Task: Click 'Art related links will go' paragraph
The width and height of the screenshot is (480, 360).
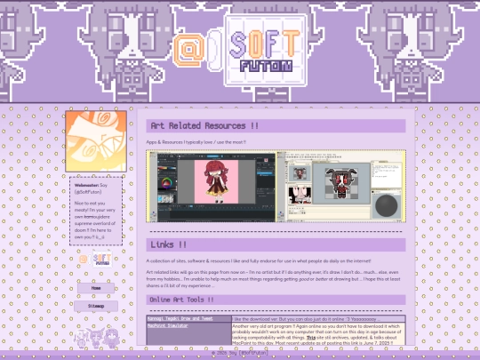Action: [x=273, y=279]
